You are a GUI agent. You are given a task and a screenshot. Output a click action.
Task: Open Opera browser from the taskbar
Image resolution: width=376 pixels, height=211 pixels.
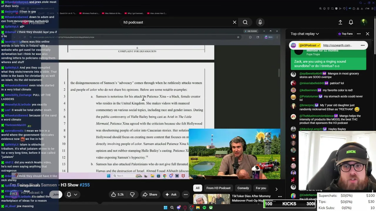pos(185,207)
